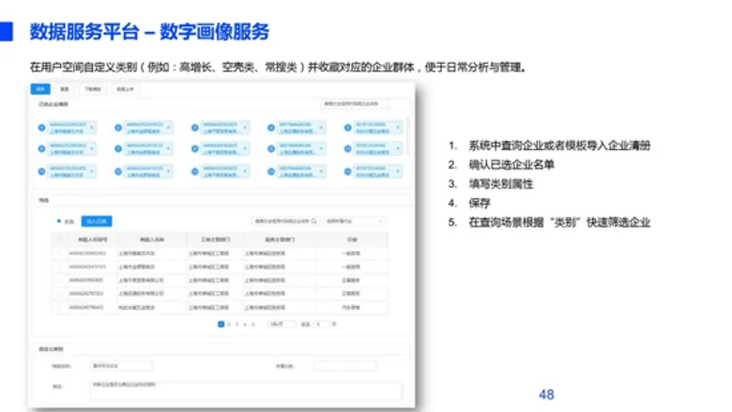Open the industry dropdown beside the filter search box

355,221
